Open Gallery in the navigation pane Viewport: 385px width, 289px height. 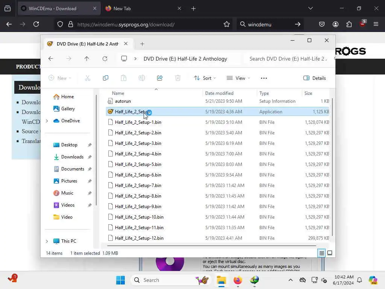(x=64, y=109)
